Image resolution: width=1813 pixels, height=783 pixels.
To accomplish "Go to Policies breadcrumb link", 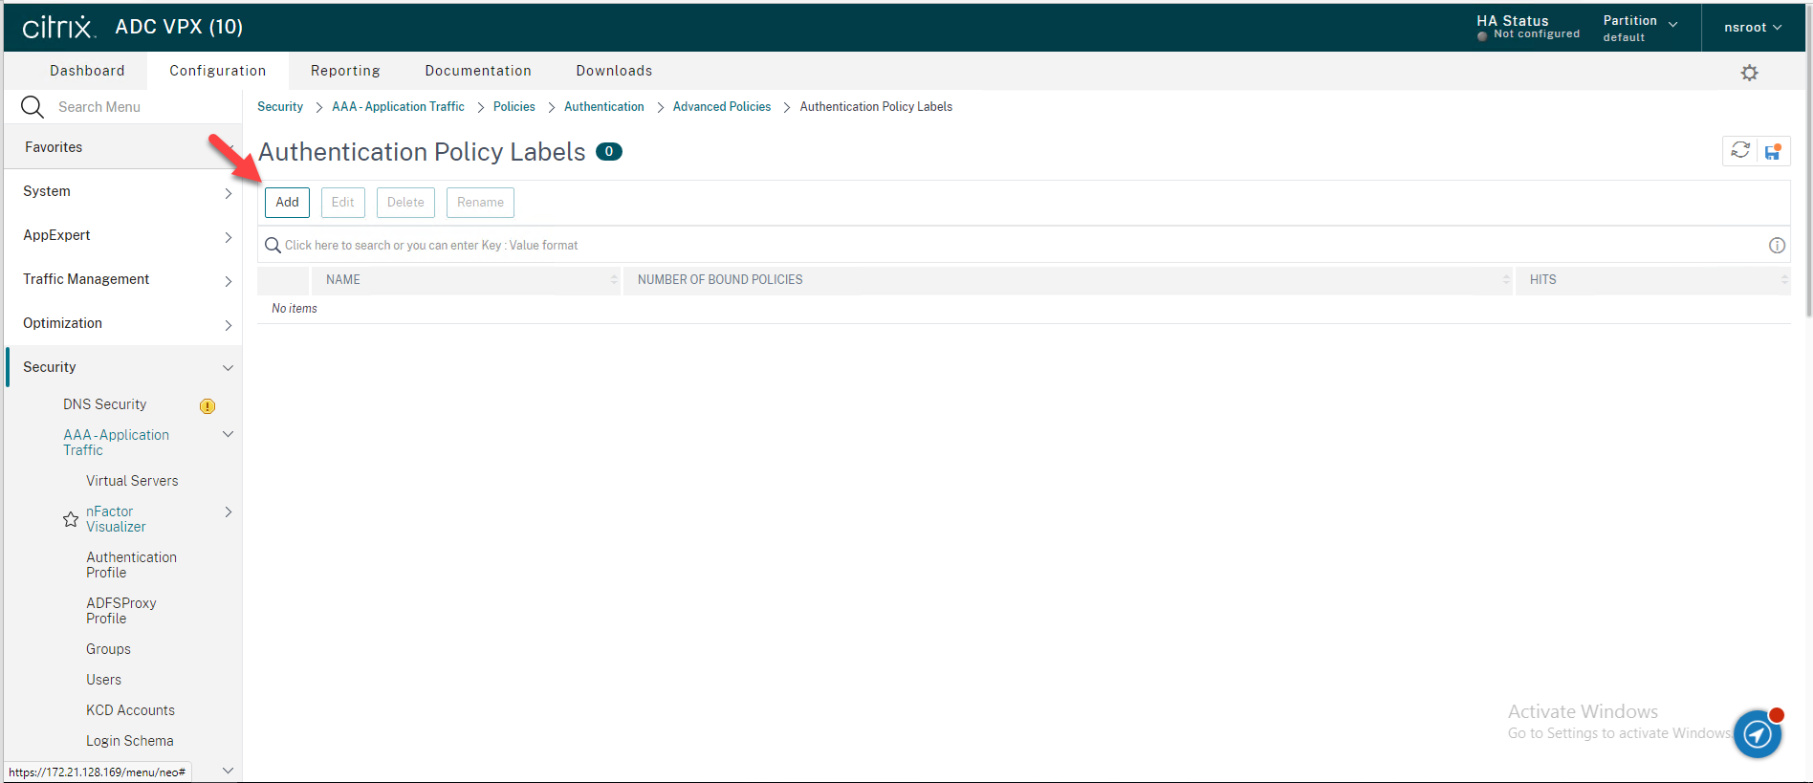I will click(x=514, y=107).
